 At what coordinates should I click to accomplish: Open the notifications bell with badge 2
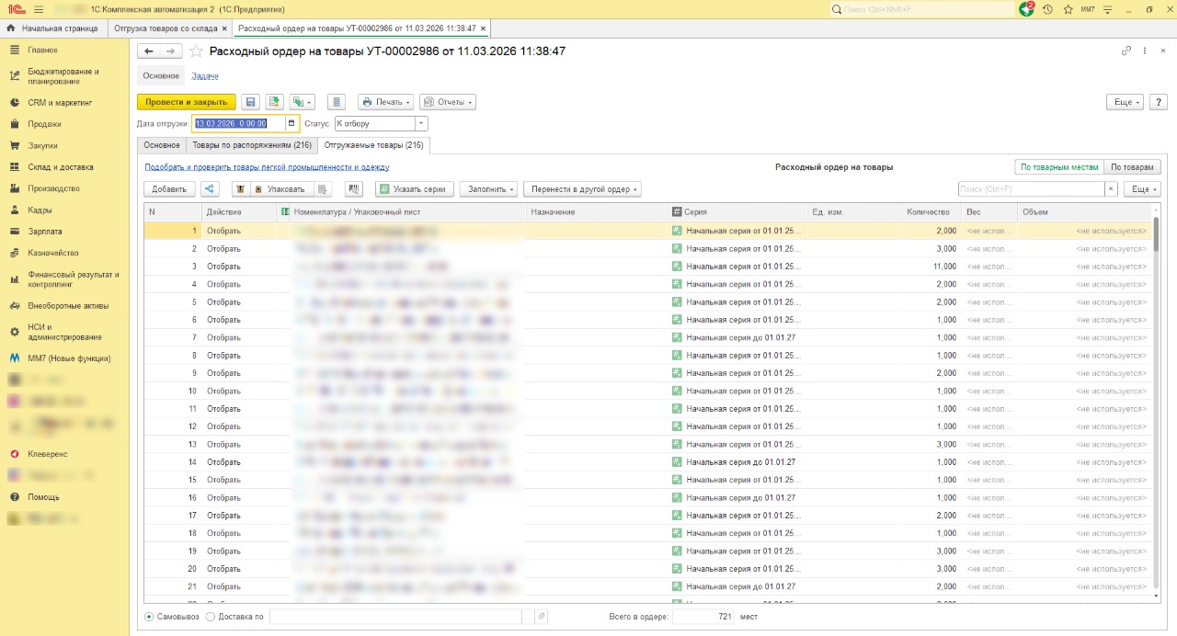click(1027, 9)
